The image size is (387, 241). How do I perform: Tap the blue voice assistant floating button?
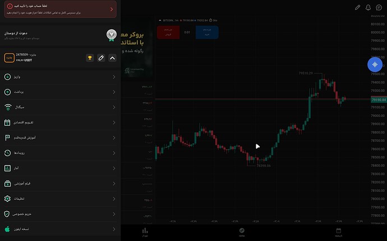(375, 64)
